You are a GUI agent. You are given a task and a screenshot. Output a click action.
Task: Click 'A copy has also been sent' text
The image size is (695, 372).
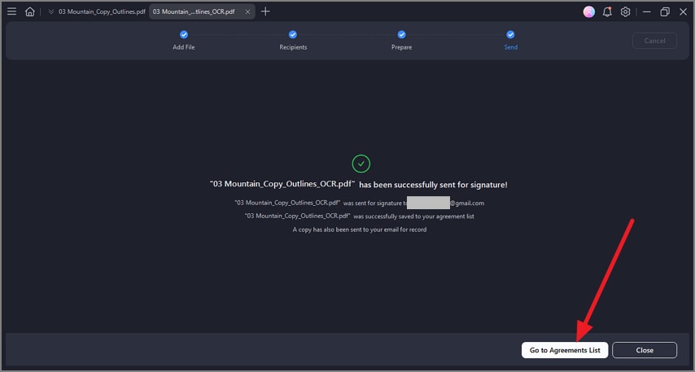[x=360, y=230]
